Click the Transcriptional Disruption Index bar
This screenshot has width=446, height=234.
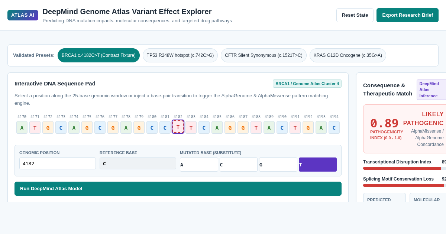(404, 168)
